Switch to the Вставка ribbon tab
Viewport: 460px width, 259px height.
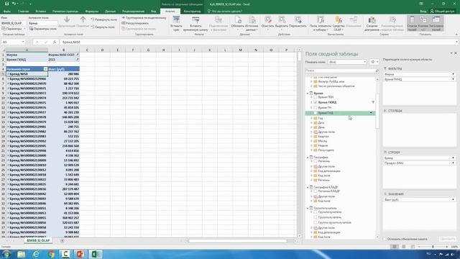coord(41,12)
